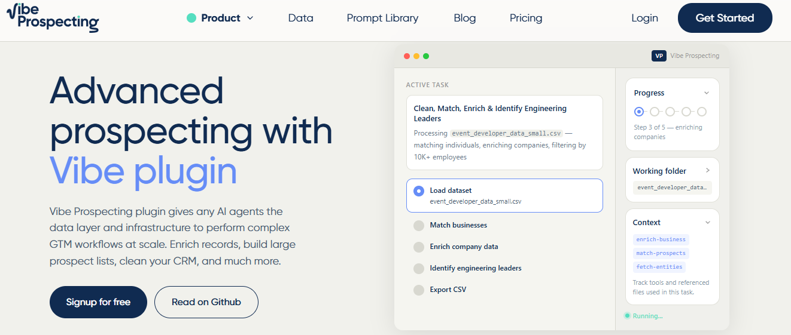This screenshot has width=791, height=335.
Task: Click the Read on Github button
Action: [206, 302]
